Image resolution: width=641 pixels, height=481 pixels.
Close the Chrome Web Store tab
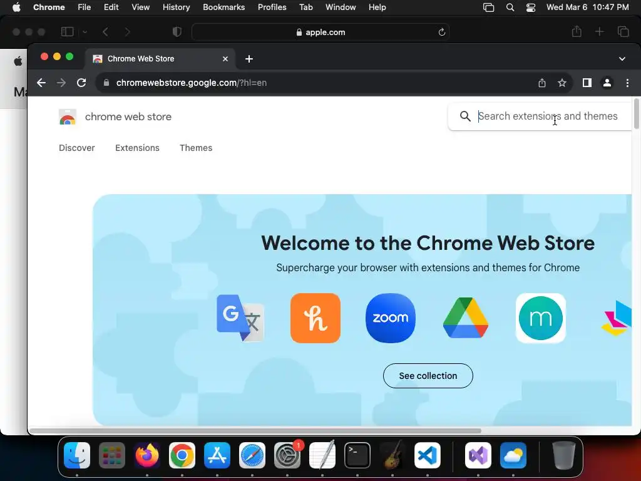point(225,59)
